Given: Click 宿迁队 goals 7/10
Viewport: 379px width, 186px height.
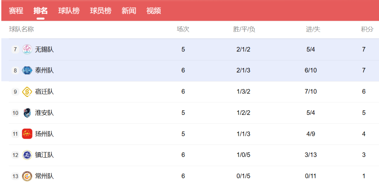Looking at the screenshot, I should click(x=311, y=92).
